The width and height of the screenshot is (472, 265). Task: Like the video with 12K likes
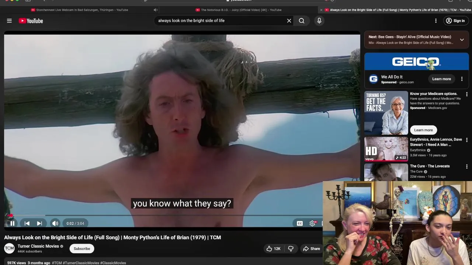tap(273, 249)
